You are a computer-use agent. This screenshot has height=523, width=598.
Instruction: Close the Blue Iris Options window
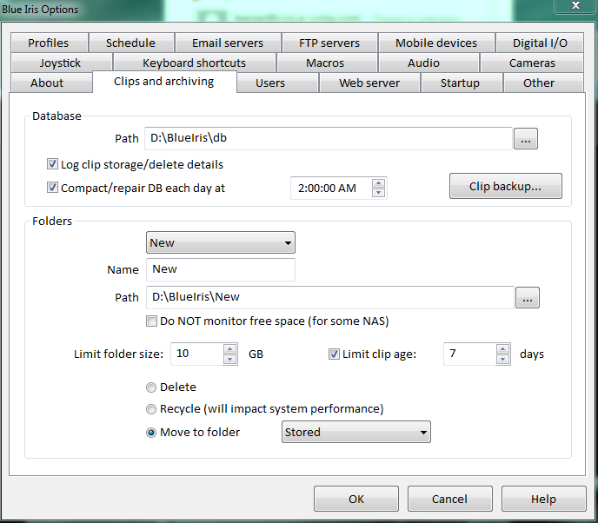[575, 6]
